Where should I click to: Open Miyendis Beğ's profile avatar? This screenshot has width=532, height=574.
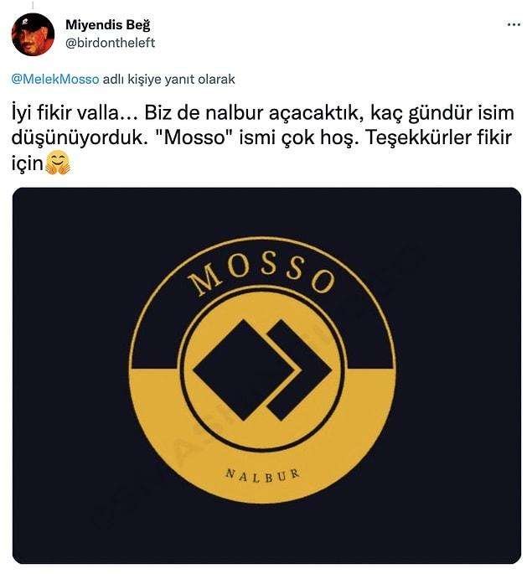click(33, 34)
